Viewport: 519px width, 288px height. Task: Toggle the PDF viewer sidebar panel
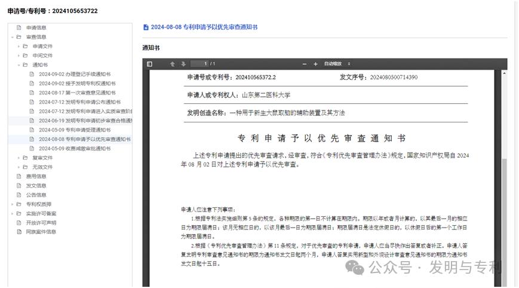pos(150,64)
